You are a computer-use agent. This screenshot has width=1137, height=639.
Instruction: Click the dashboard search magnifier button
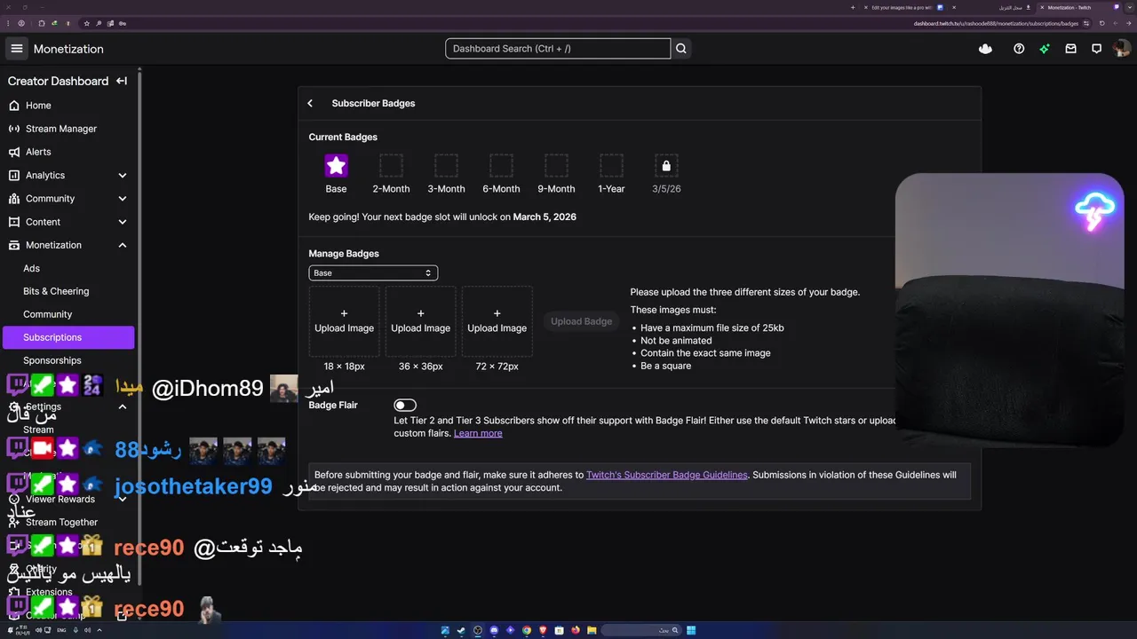681,49
